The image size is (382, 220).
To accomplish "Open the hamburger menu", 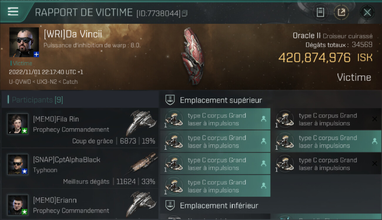I will pos(13,11).
